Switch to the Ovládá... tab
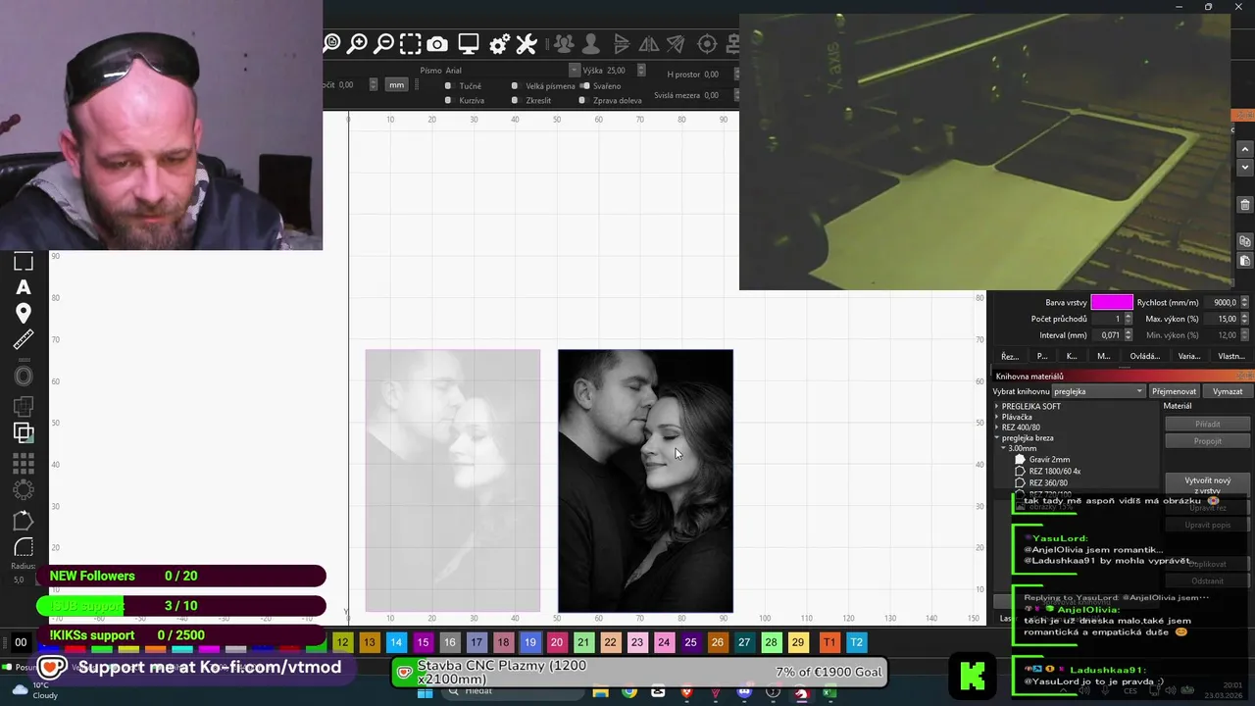The image size is (1255, 706). click(1145, 356)
